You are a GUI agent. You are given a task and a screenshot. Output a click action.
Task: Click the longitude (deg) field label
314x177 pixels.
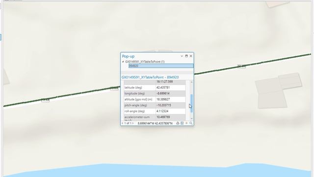click(x=134, y=93)
